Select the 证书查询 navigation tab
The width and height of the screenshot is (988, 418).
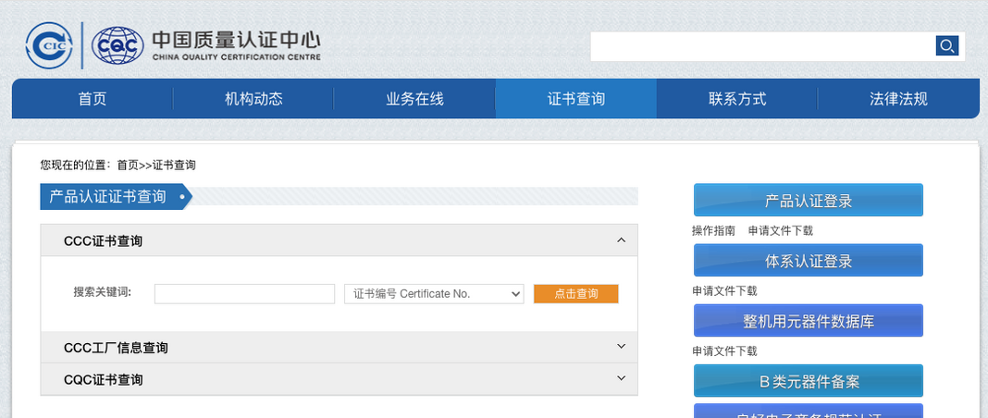[575, 99]
